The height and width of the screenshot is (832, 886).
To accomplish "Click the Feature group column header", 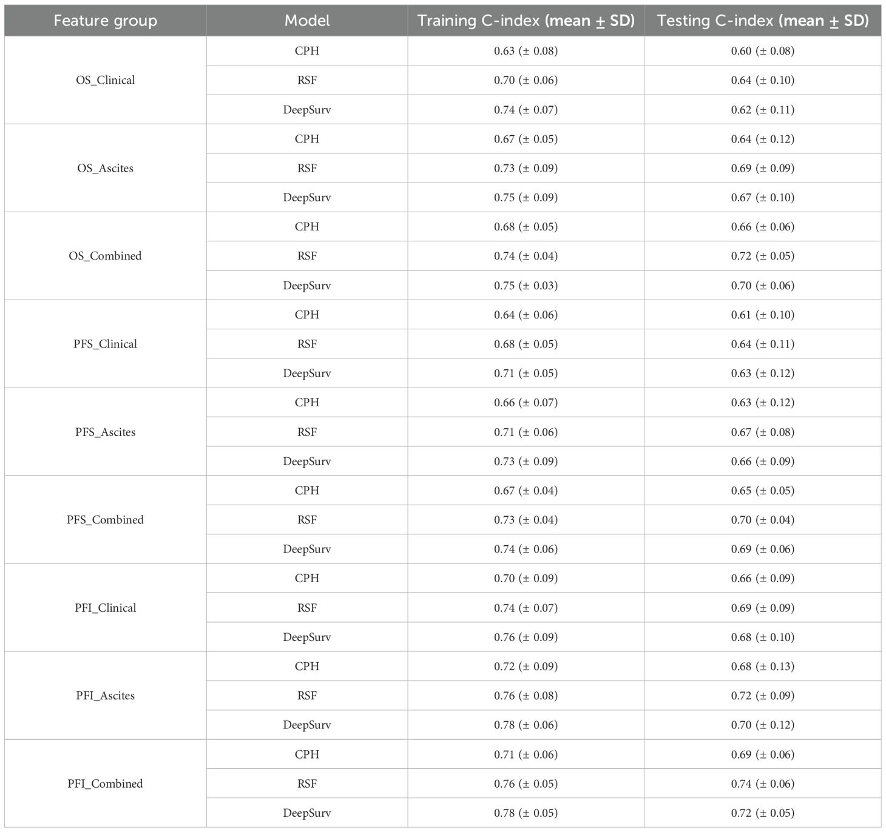I will [105, 21].
